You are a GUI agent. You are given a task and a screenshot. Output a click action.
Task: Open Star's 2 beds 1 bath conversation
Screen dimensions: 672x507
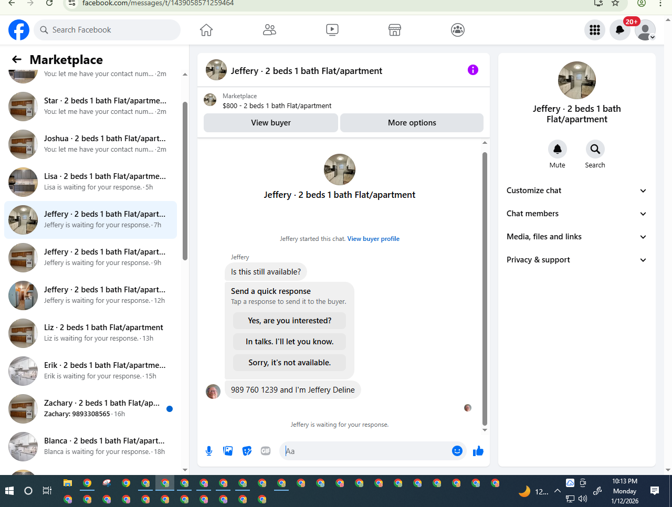pos(90,106)
